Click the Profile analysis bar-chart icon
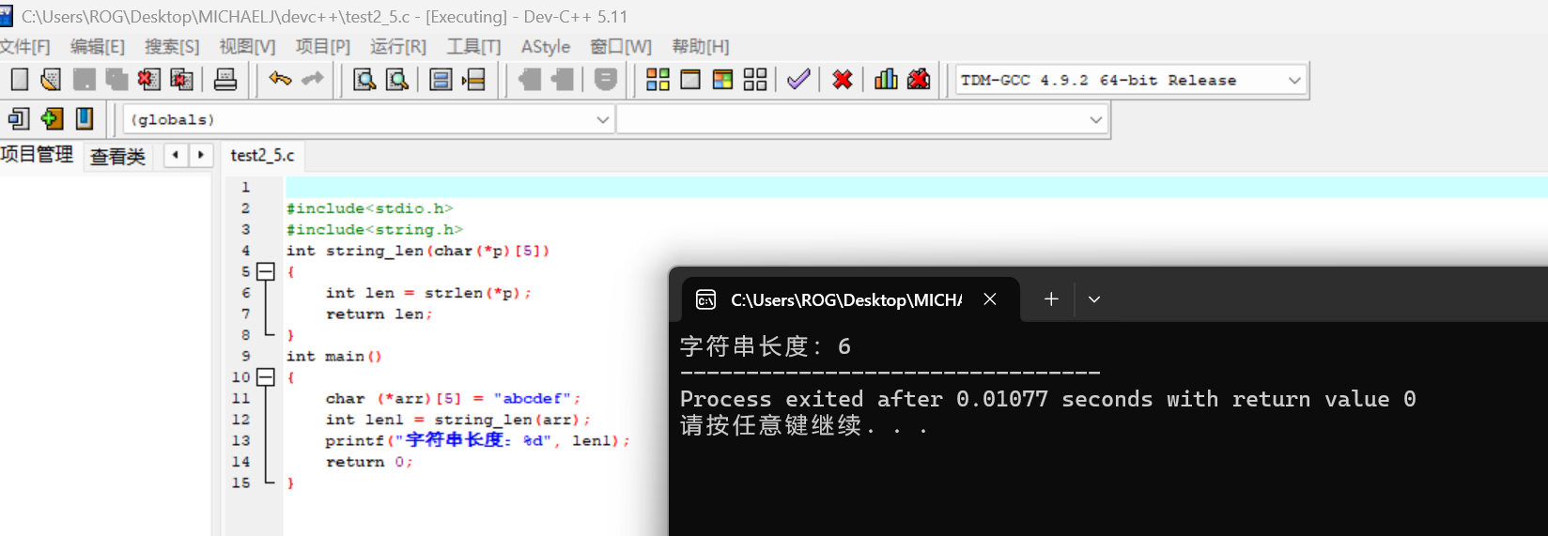Viewport: 1548px width, 536px height. (886, 80)
